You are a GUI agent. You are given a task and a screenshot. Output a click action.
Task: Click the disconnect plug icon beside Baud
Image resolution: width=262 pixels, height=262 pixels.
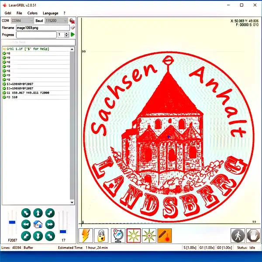point(72,21)
